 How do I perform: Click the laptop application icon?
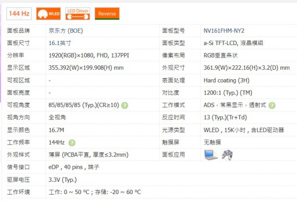pyautogui.click(x=211, y=155)
